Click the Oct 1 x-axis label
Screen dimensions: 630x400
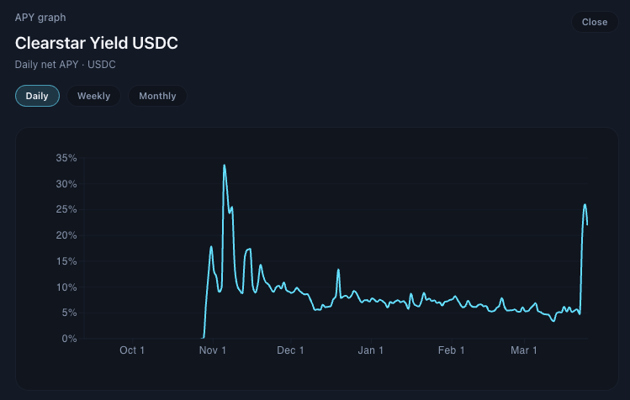tap(132, 350)
